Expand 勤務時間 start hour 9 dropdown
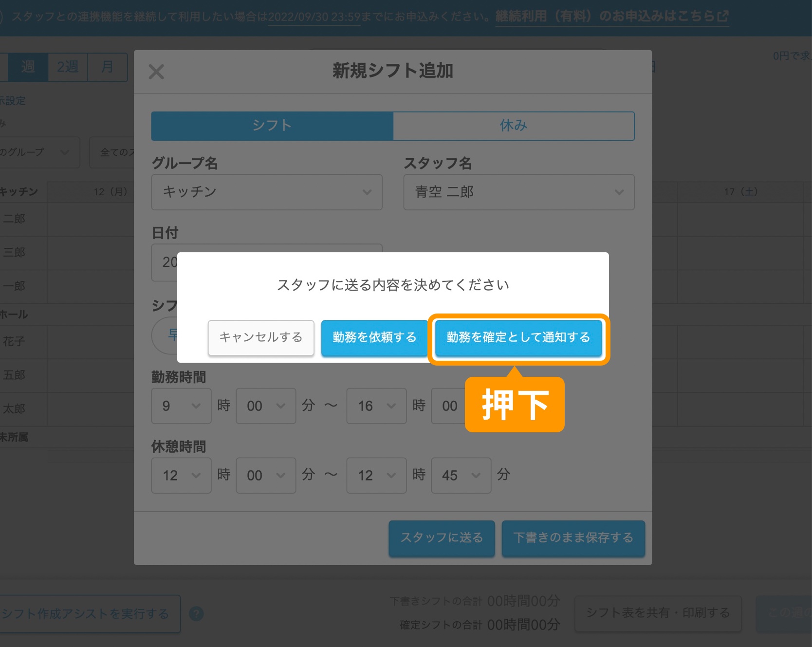This screenshot has height=647, width=812. click(x=181, y=406)
